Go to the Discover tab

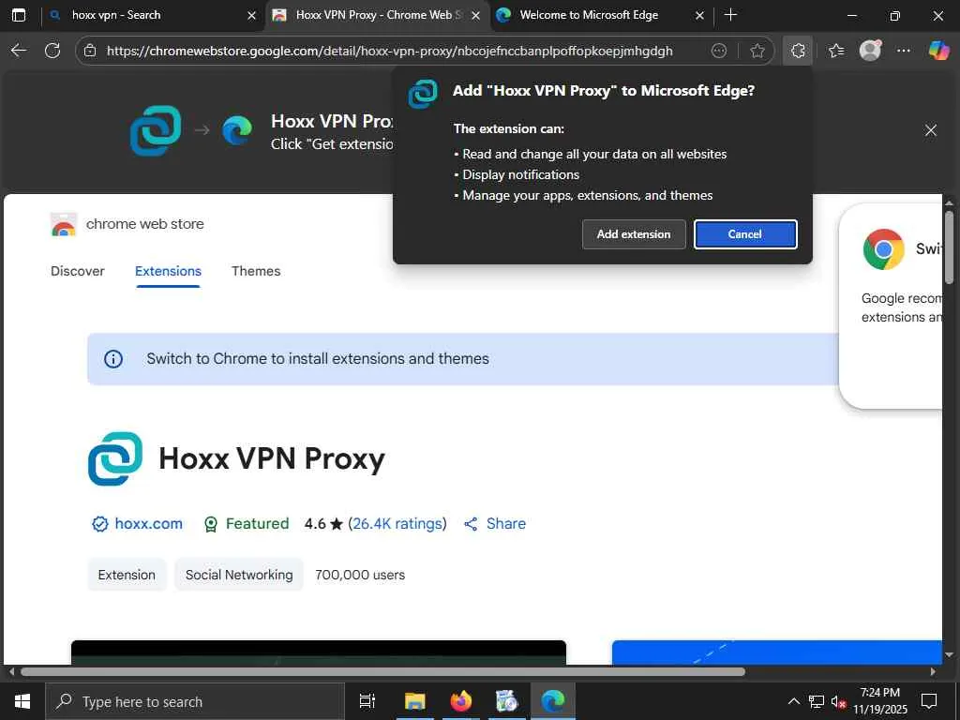coord(78,271)
